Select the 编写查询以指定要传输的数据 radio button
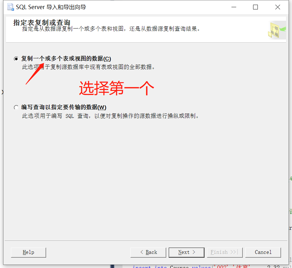The height and width of the screenshot is (268, 292). (x=16, y=108)
